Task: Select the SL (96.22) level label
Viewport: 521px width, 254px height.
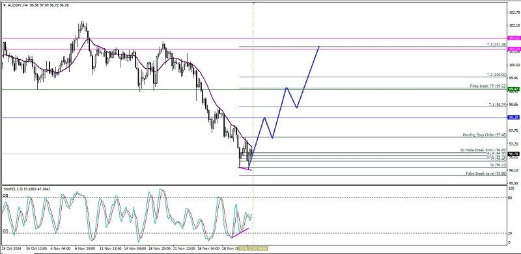Action: [498, 165]
